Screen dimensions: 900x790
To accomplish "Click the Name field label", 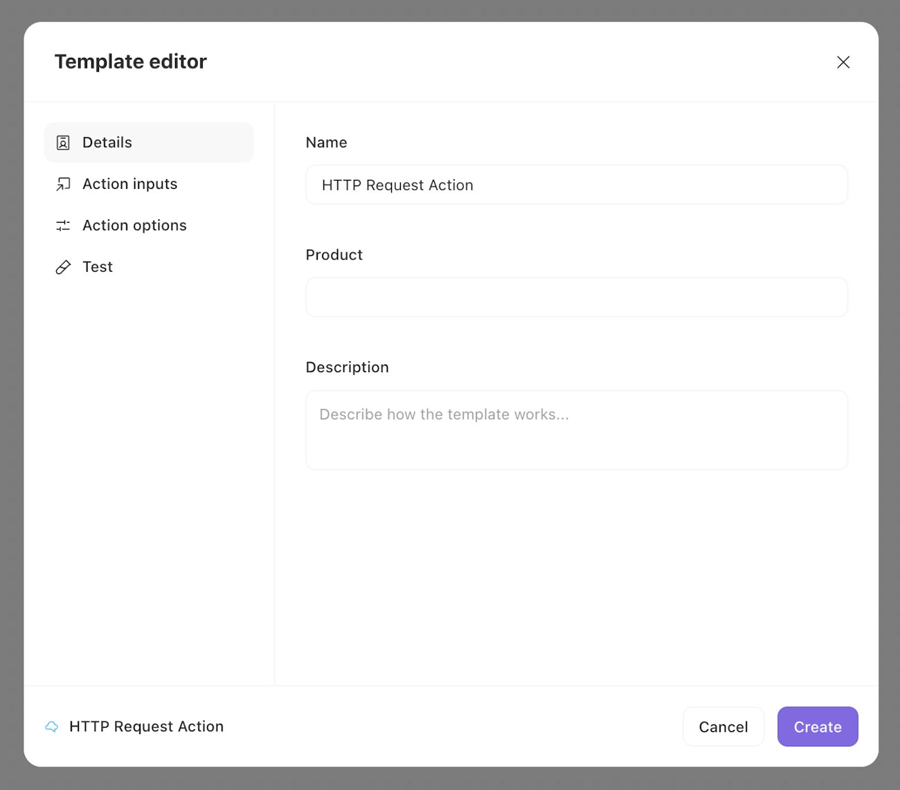I will click(326, 143).
